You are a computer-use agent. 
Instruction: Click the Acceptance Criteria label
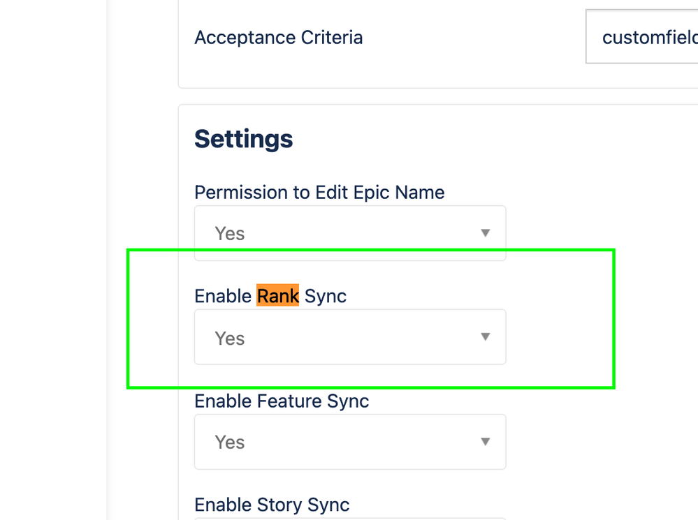click(278, 38)
